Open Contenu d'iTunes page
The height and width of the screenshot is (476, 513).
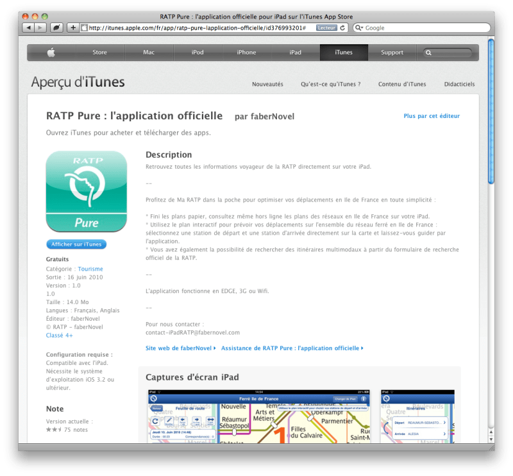[402, 84]
